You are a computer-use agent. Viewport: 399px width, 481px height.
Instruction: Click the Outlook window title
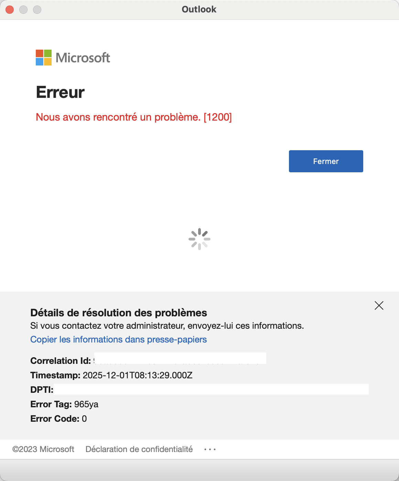[x=199, y=9]
